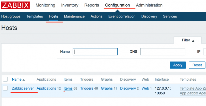The height and width of the screenshot is (106, 206).
Task: Click the ZABBIX logo
Action: coord(15,5)
